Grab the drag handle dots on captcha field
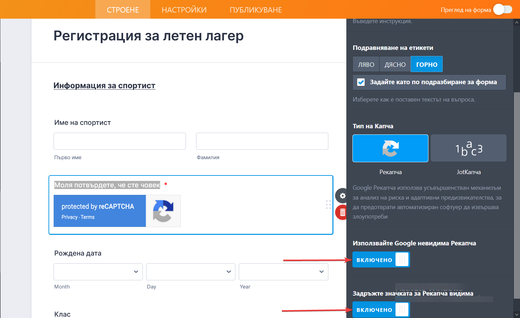 [x=328, y=204]
